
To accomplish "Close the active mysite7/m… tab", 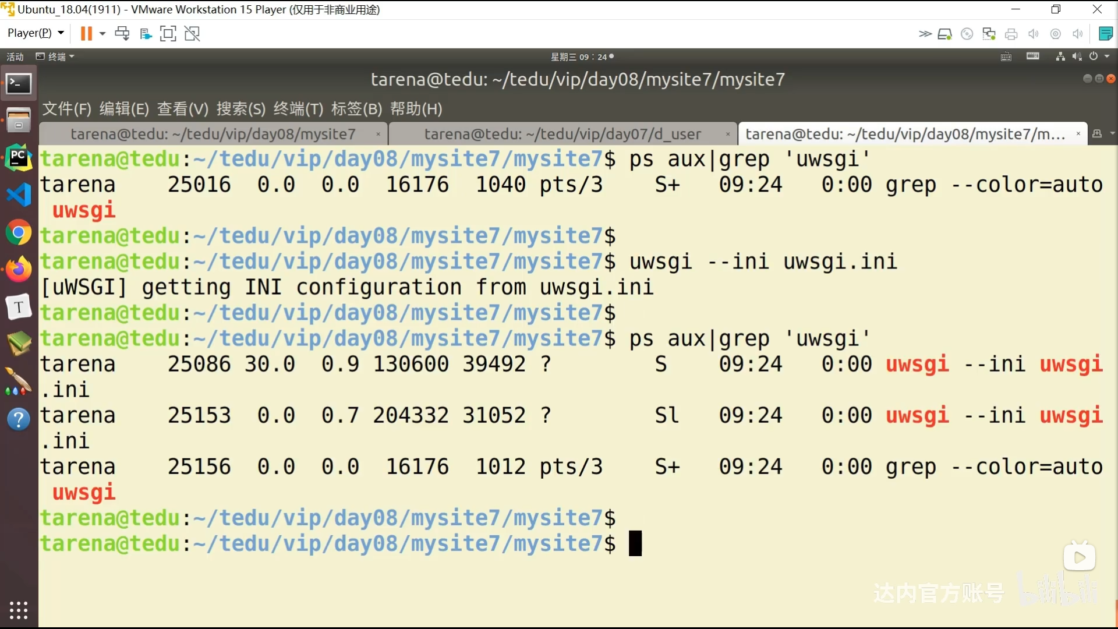I will (1078, 134).
